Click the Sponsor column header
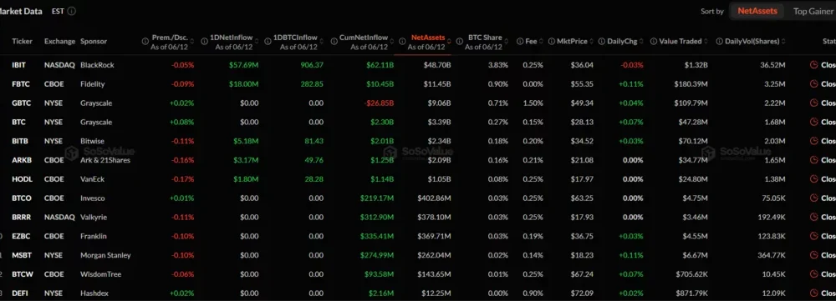The image size is (836, 301). [94, 42]
